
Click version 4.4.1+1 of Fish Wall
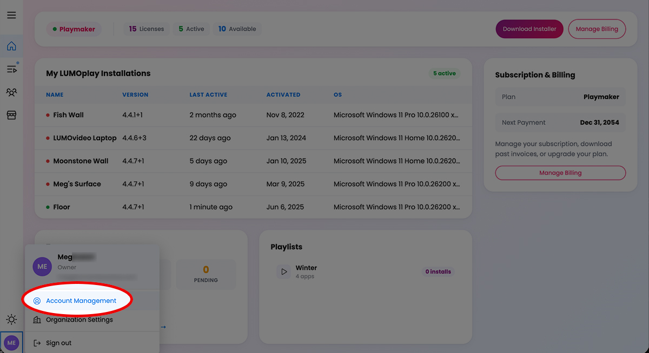(x=133, y=115)
